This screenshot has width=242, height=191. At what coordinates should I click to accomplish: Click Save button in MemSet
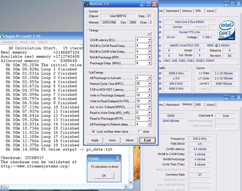pos(112,140)
